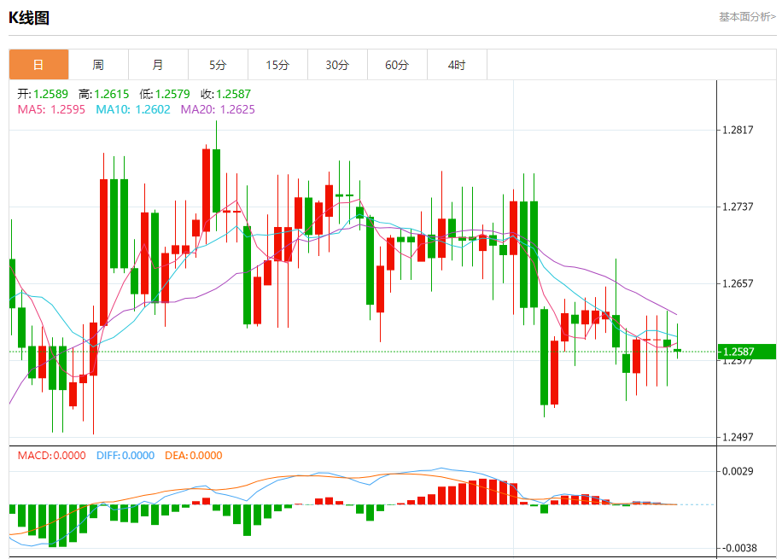
Task: Click the green 1.2587 current price tag
Action: [747, 352]
